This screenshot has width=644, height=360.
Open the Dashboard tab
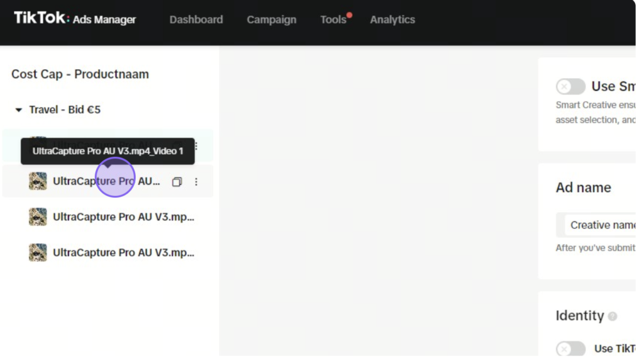point(196,20)
